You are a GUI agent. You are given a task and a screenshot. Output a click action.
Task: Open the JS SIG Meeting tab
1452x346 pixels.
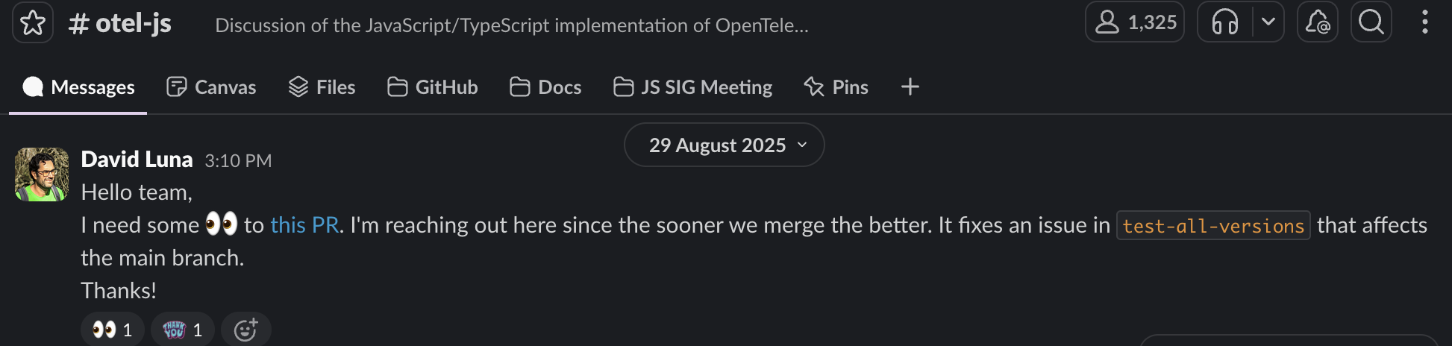click(x=692, y=87)
